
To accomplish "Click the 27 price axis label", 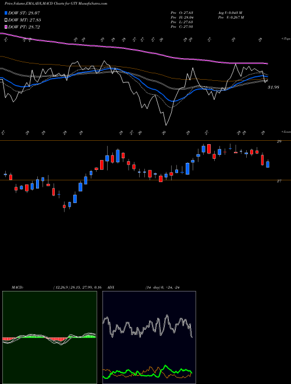I will coord(279,181).
